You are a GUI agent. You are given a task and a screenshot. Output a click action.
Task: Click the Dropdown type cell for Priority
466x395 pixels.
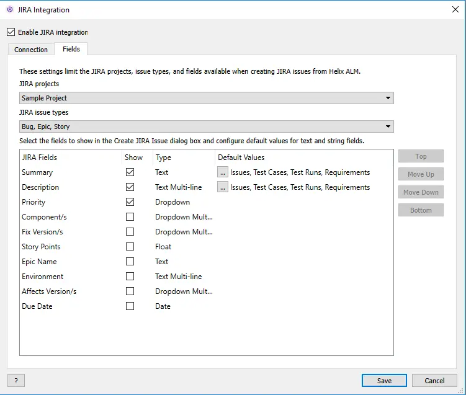(x=173, y=202)
